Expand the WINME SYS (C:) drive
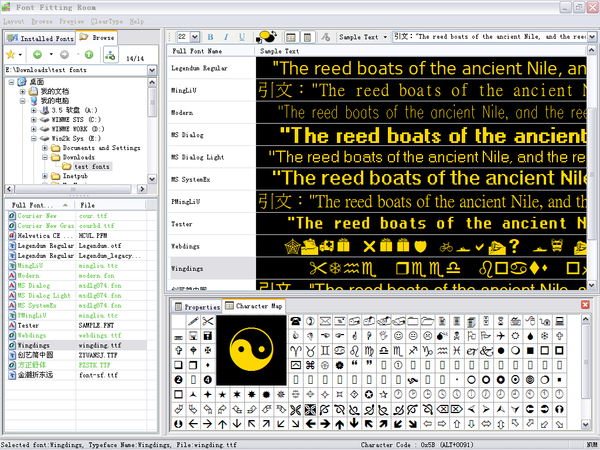The width and height of the screenshot is (600, 450). (33, 120)
